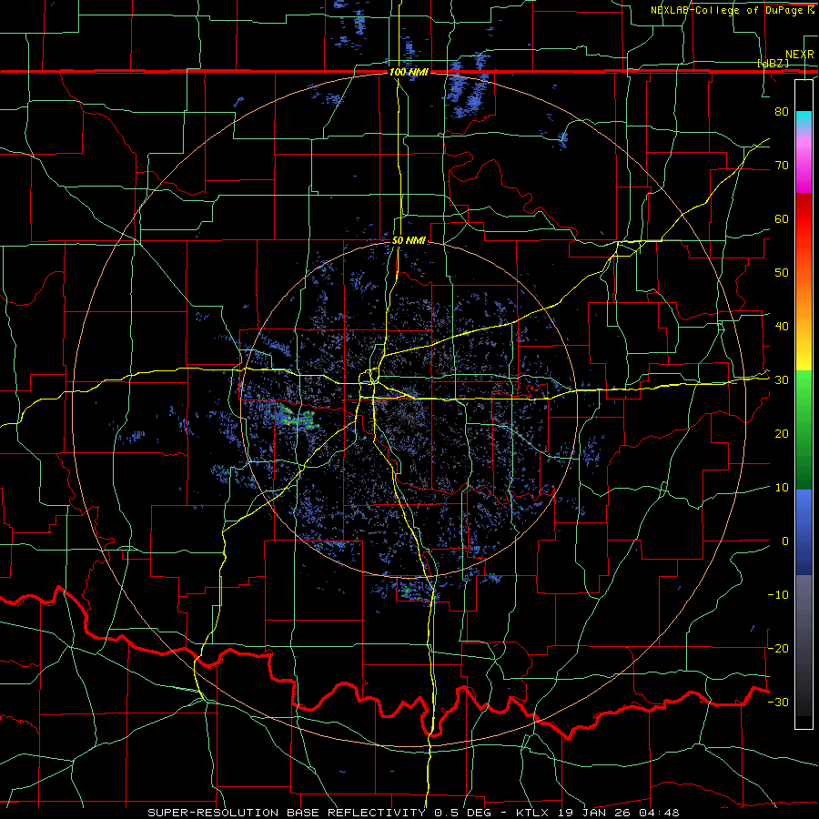Click the 50 NMI range ring label
The width and height of the screenshot is (819, 819).
coord(409,240)
